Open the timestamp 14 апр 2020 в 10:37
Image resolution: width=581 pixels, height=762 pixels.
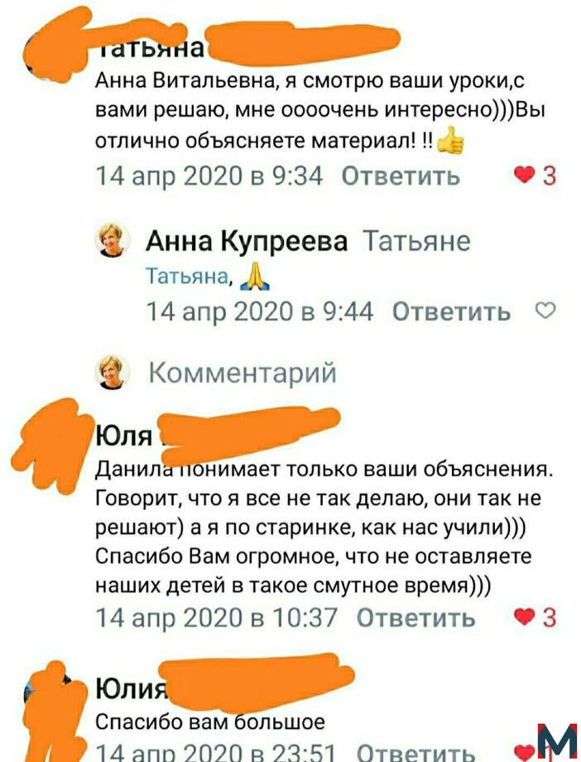(217, 618)
